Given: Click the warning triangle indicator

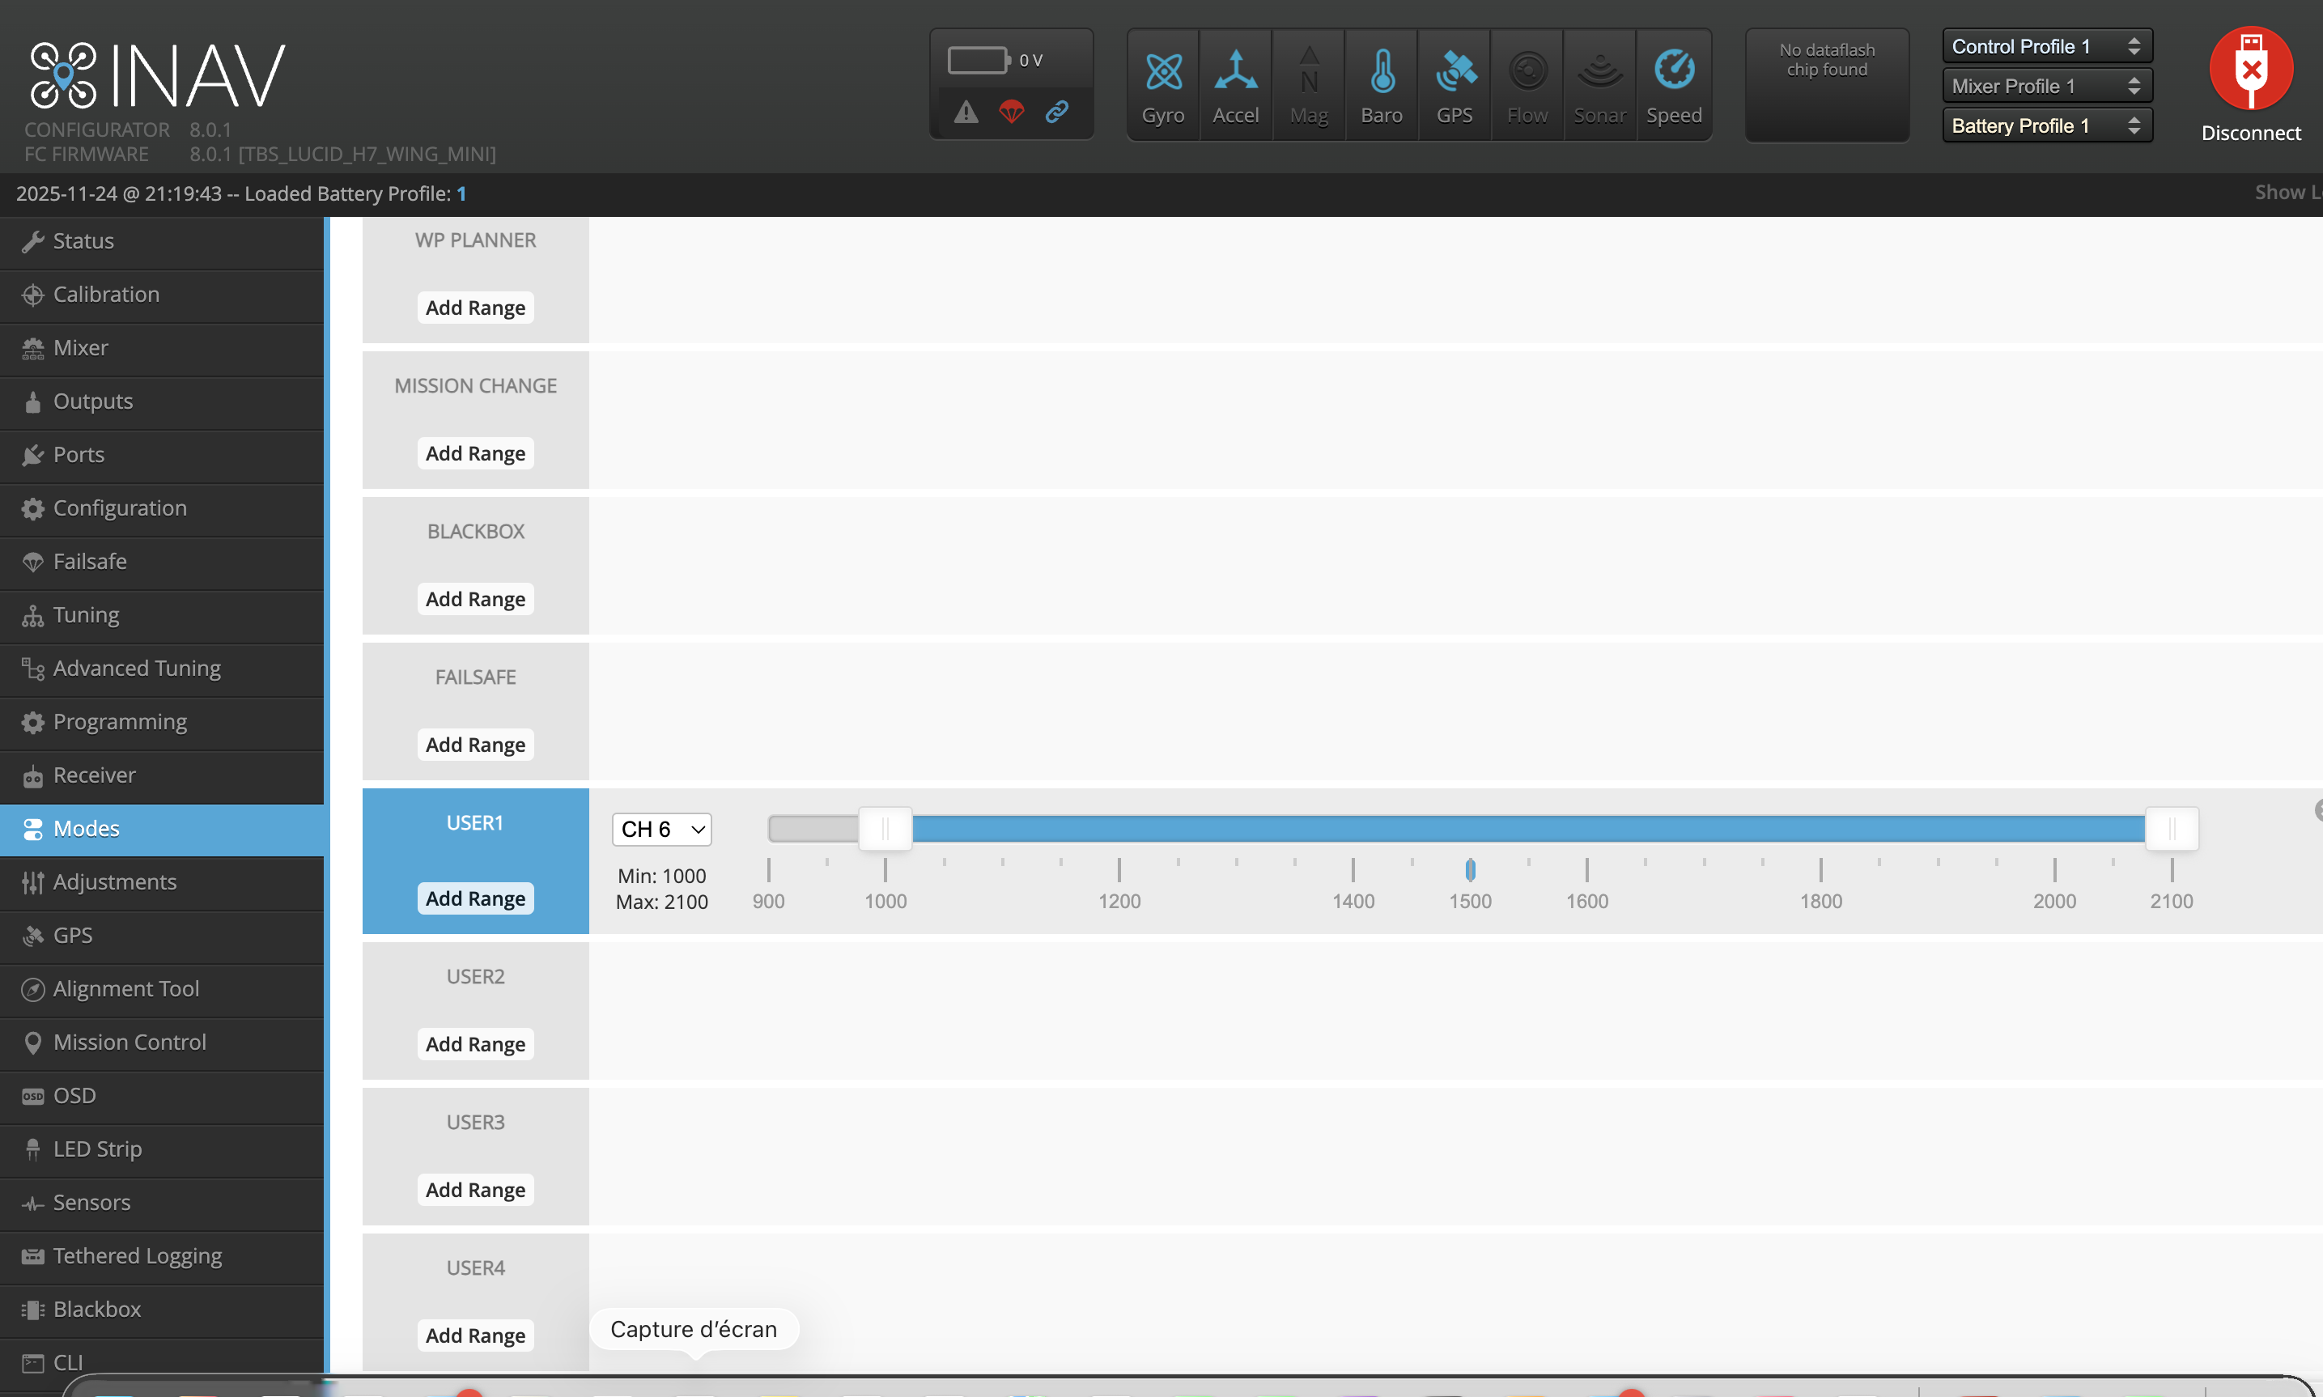Looking at the screenshot, I should click(x=966, y=112).
